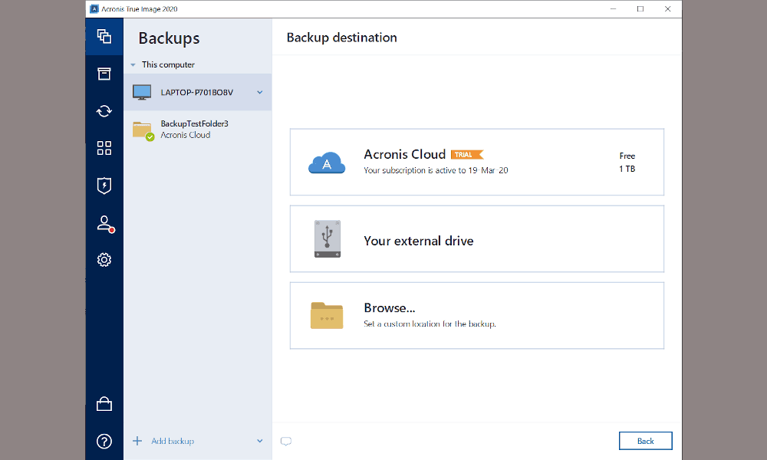Open the Help question mark icon
The height and width of the screenshot is (460, 767).
[104, 441]
